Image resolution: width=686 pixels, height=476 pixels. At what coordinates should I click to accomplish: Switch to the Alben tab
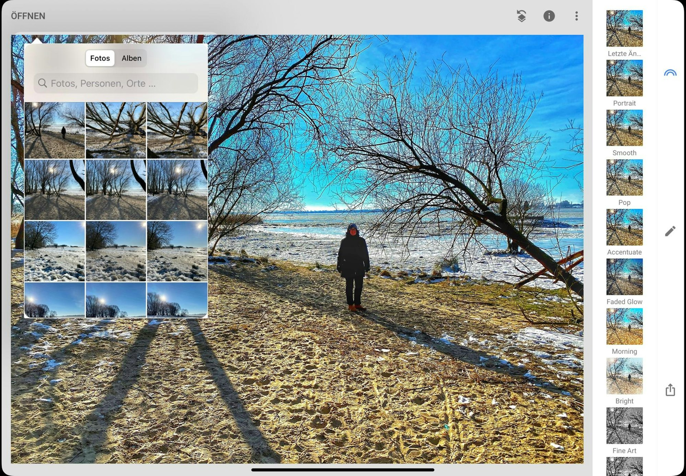131,58
